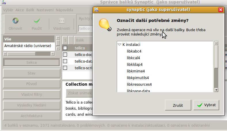
Task: Select Amatérské rádio (universe) category
Action: (29, 46)
